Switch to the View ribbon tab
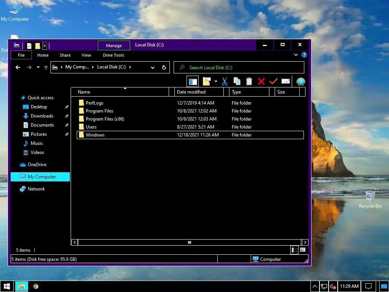Screen dimensions: 389x292 (x=86, y=55)
